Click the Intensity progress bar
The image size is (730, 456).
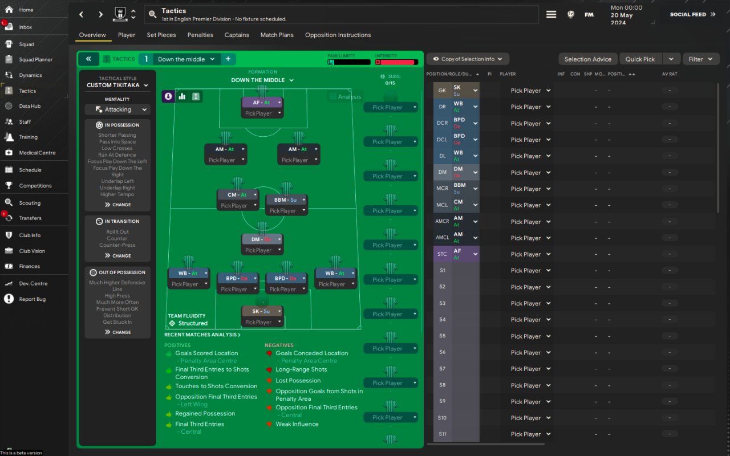(x=396, y=62)
